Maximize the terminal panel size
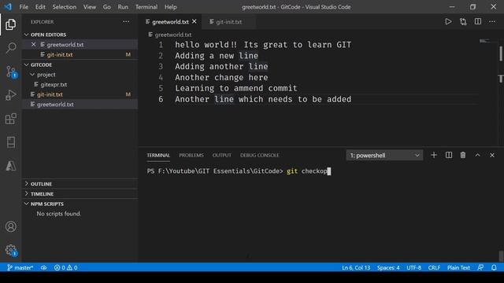Screen dimensions: 504x283 coord(478,156)
